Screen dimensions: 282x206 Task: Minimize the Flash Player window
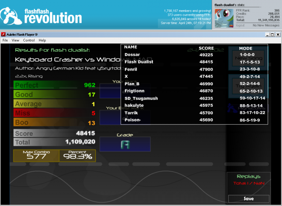tap(267, 35)
